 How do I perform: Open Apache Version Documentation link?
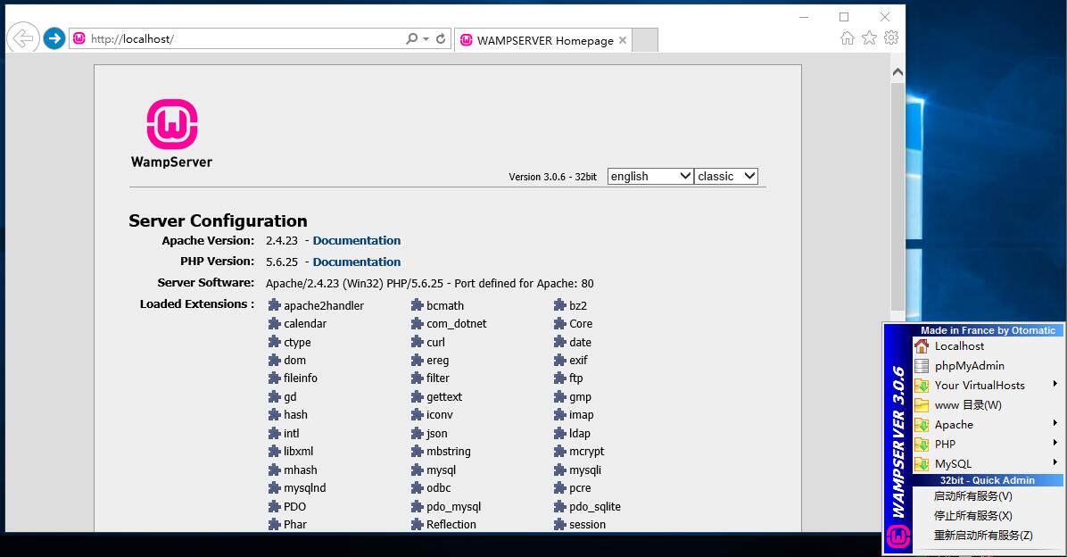coord(357,240)
